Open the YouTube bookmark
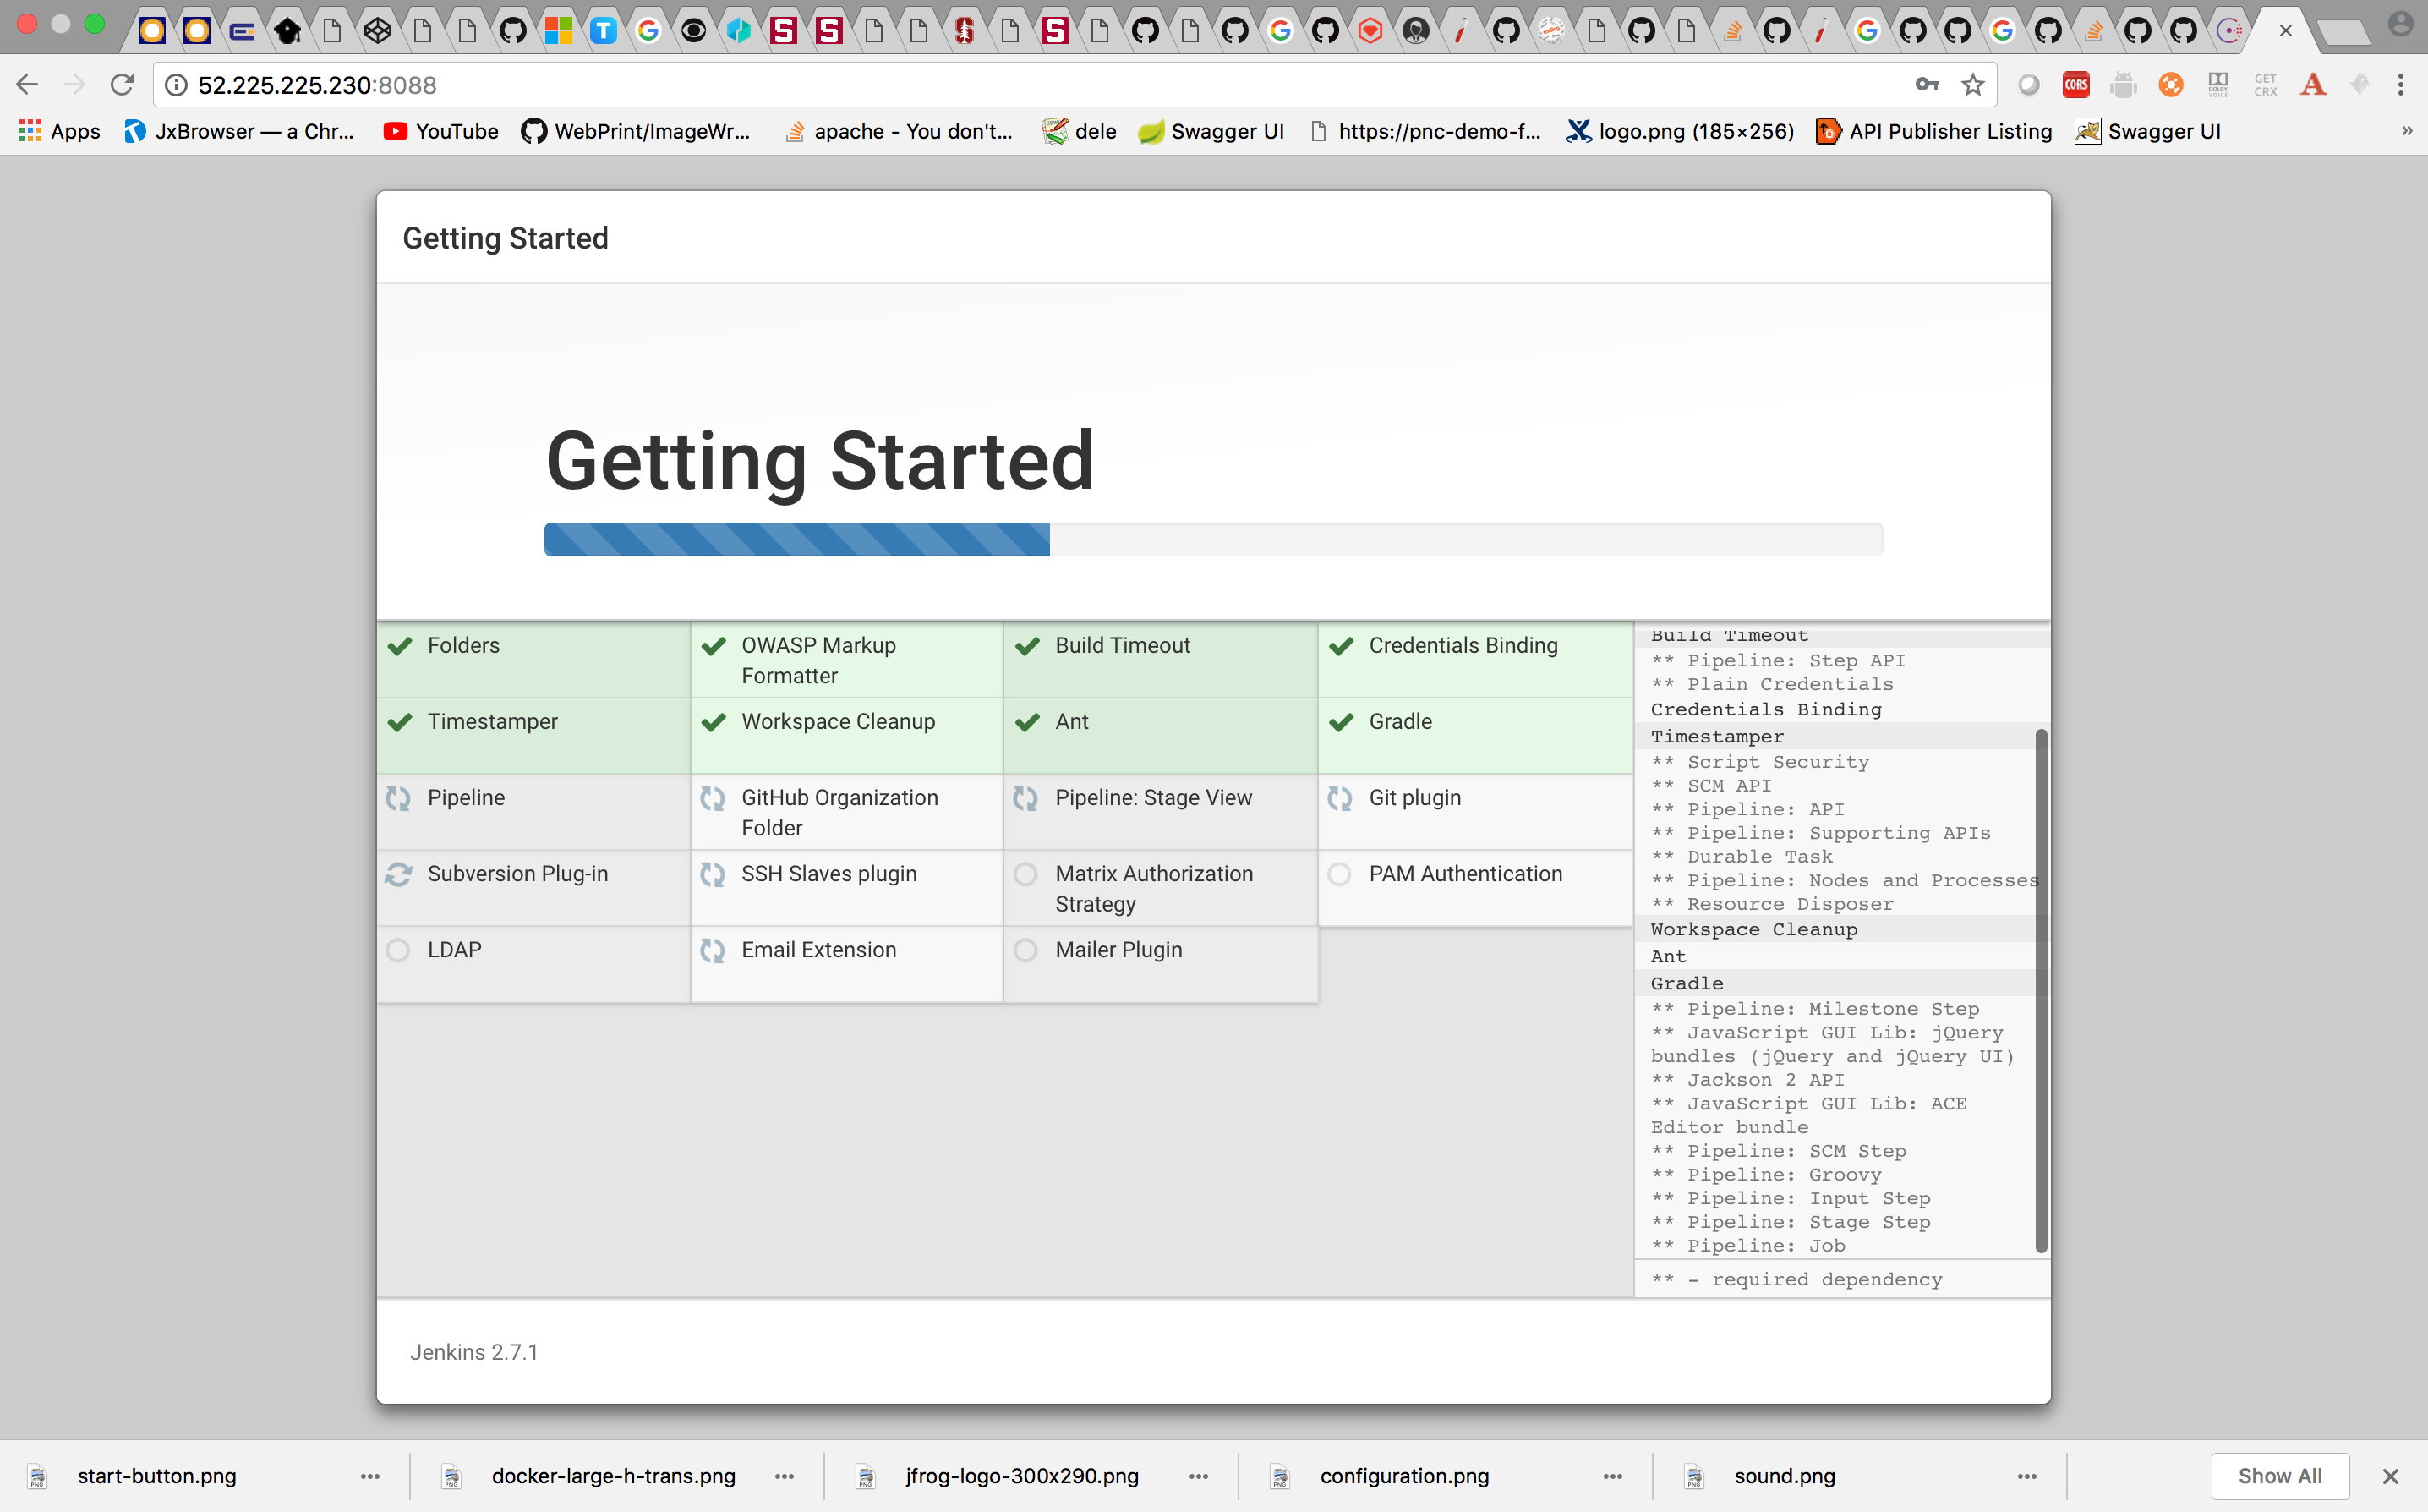 pyautogui.click(x=440, y=131)
